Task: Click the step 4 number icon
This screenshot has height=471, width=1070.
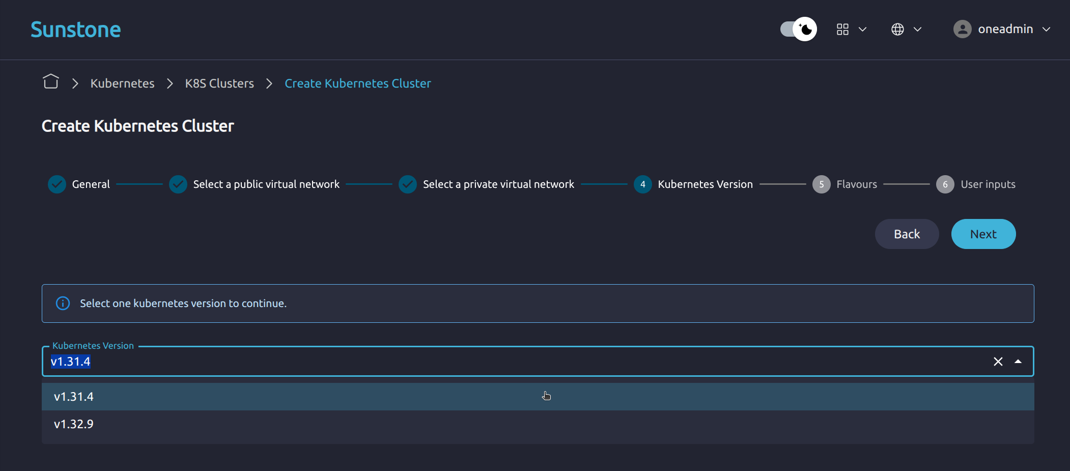Action: click(643, 184)
